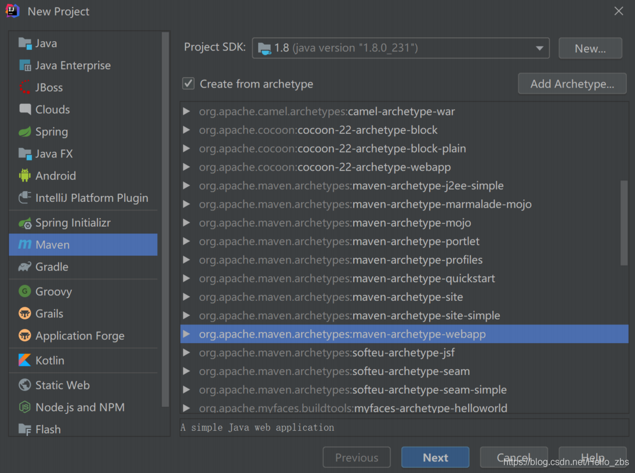Click the IntelliJ IDEA logo in title bar

click(12, 11)
